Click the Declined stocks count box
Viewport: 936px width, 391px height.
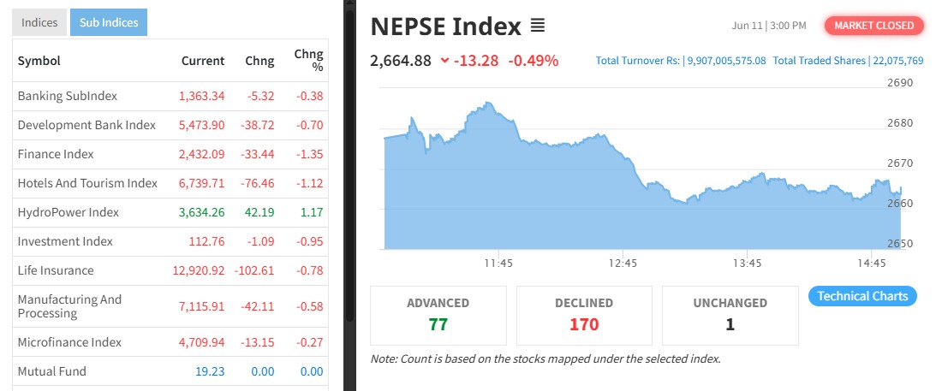583,315
